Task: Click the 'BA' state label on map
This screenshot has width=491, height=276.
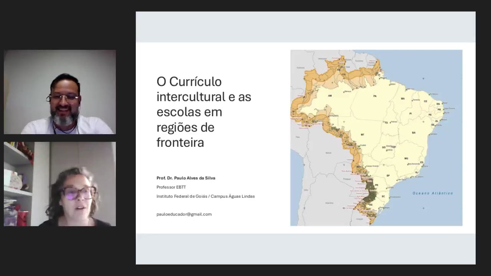Action: coord(414,133)
